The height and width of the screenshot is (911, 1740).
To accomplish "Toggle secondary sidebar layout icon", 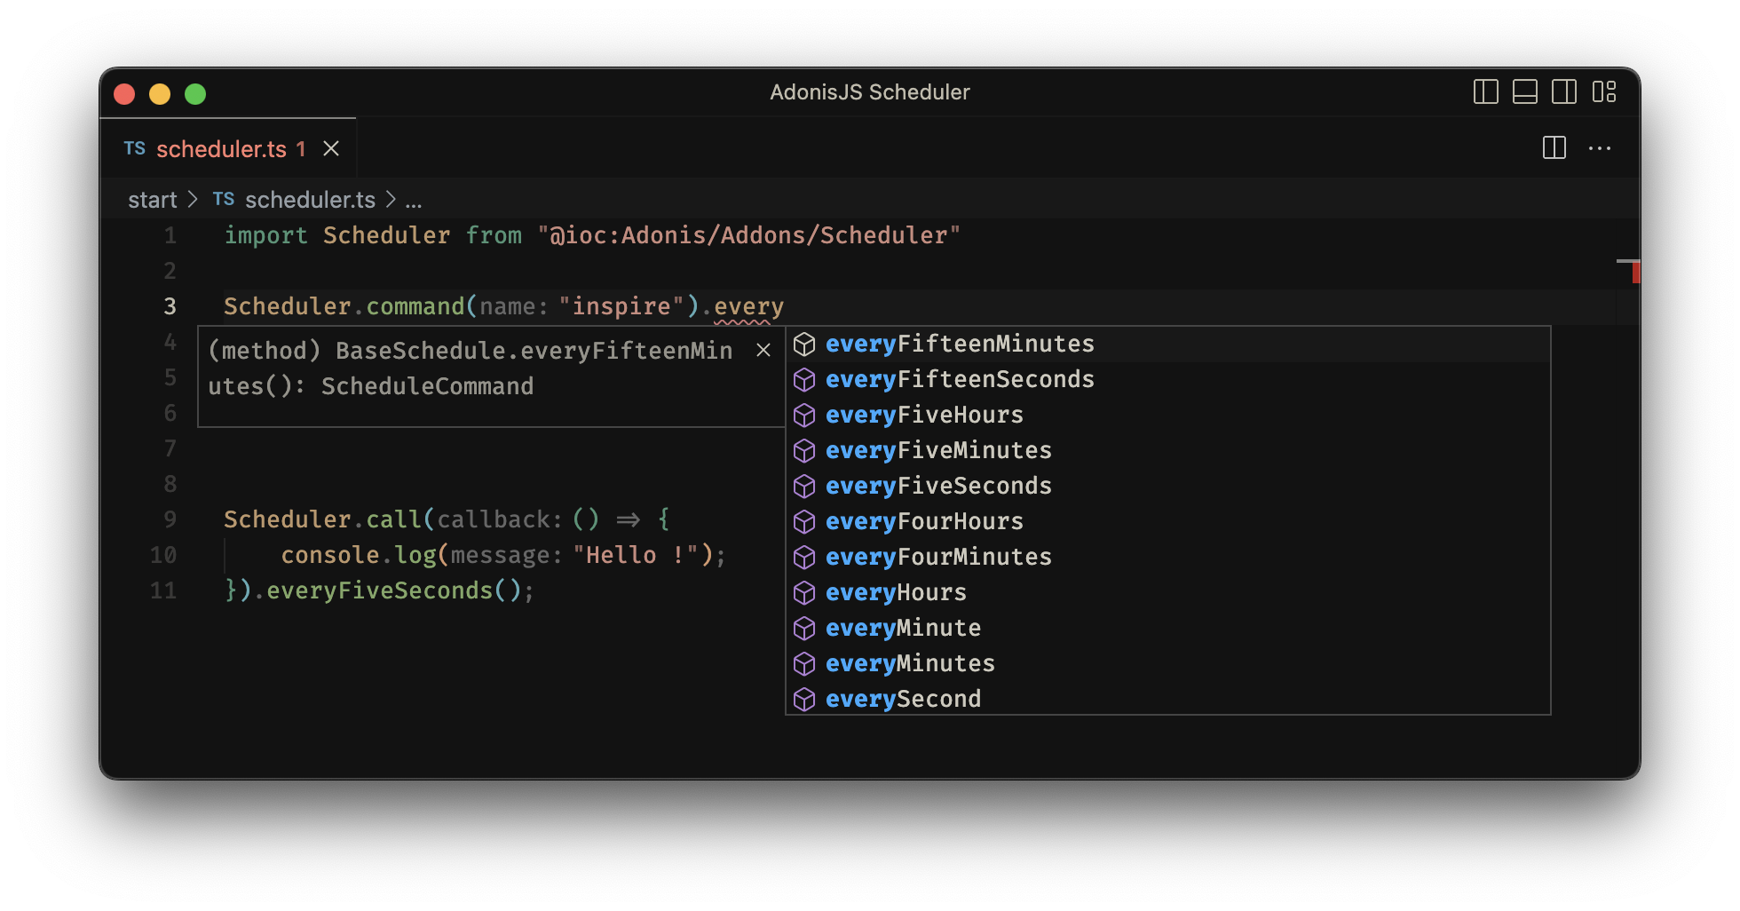I will coord(1563,91).
